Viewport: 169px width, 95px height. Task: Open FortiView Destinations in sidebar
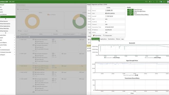[8, 24]
